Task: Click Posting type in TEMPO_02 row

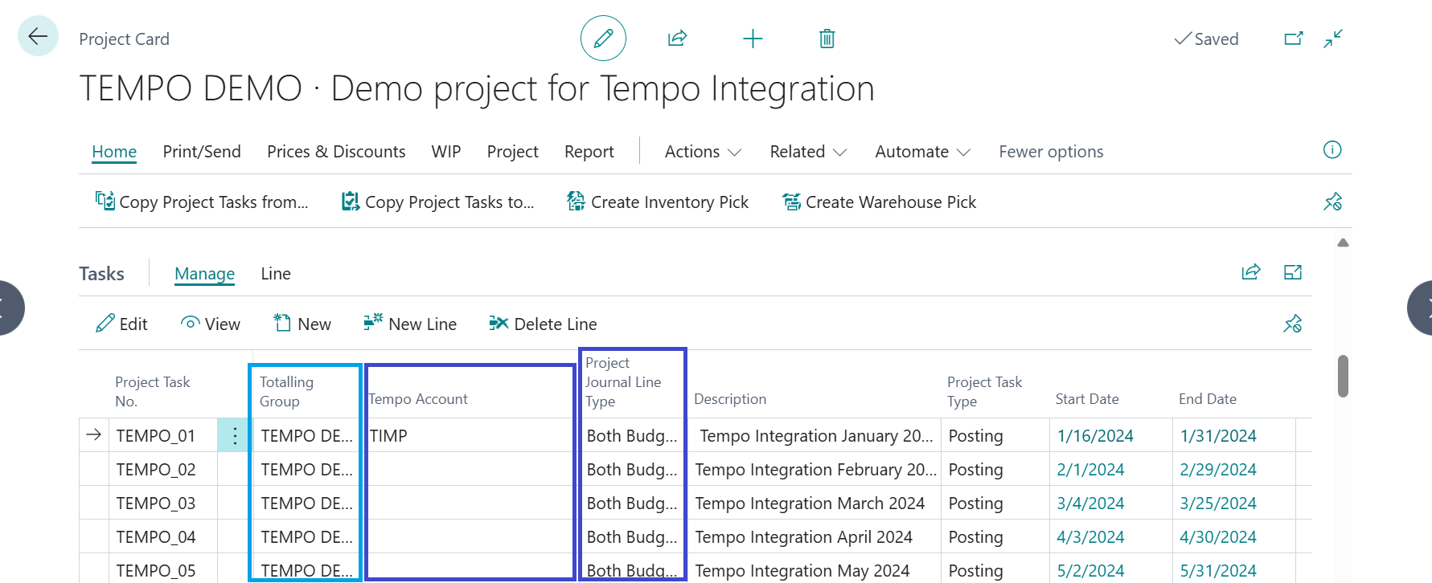Action: (x=975, y=470)
